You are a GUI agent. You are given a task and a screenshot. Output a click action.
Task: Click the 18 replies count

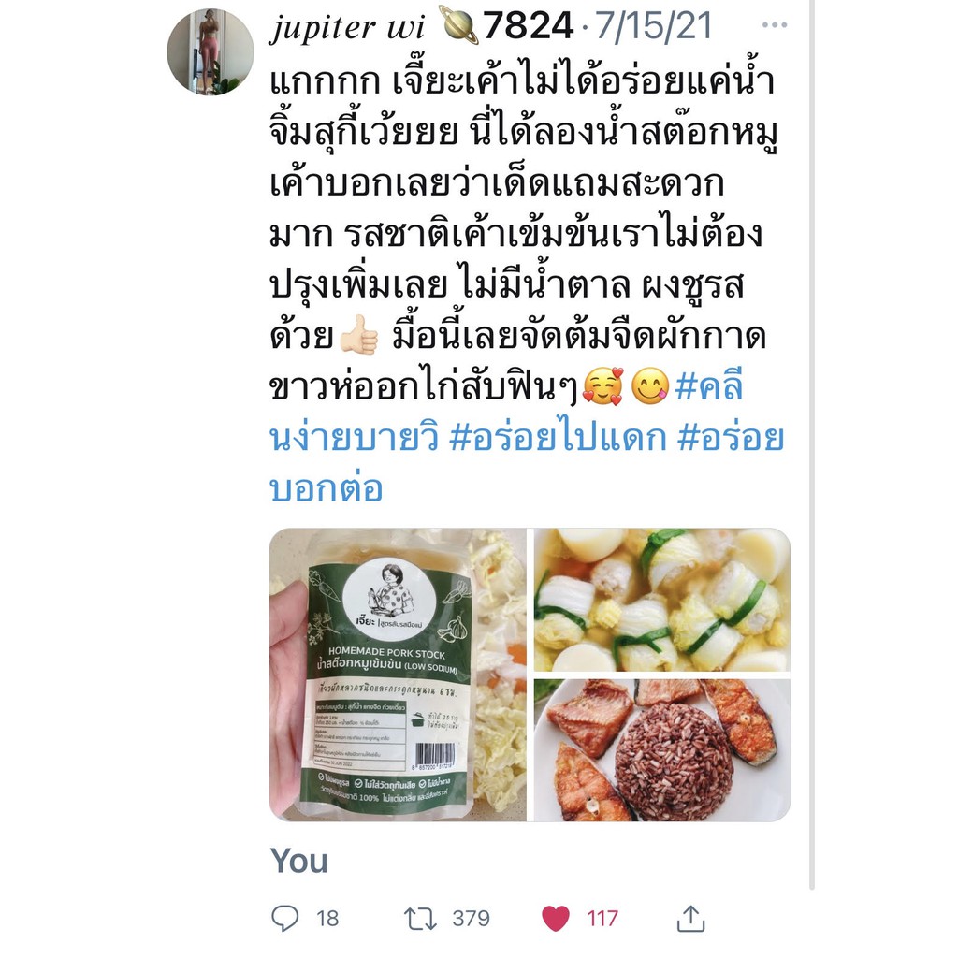(327, 919)
